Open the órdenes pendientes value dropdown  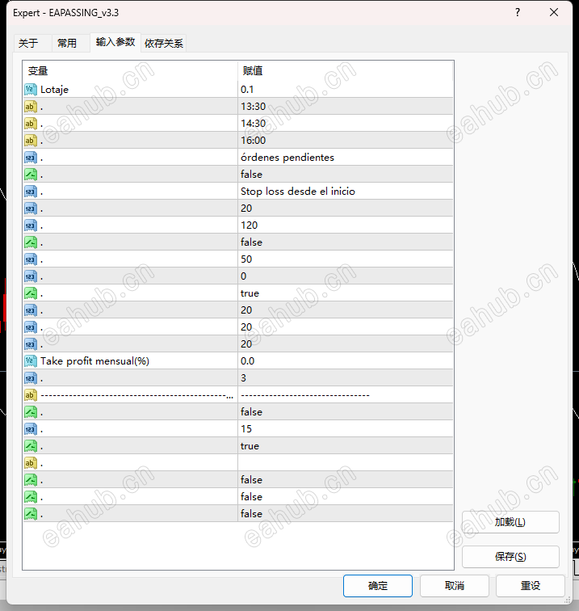point(346,158)
